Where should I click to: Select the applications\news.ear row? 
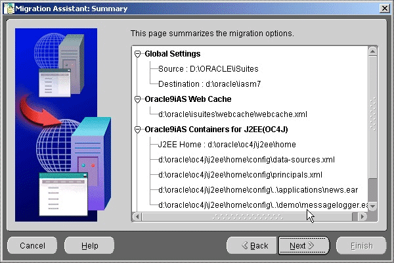258,190
